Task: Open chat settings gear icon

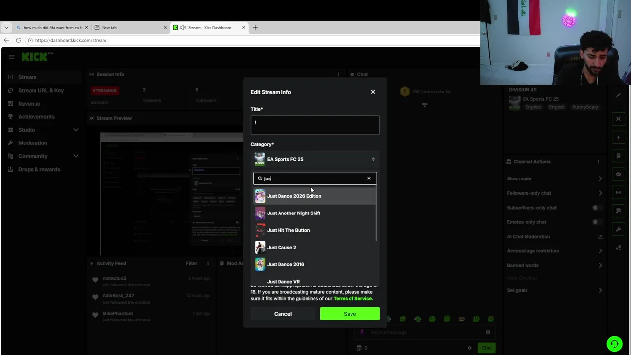Action: click(x=469, y=348)
